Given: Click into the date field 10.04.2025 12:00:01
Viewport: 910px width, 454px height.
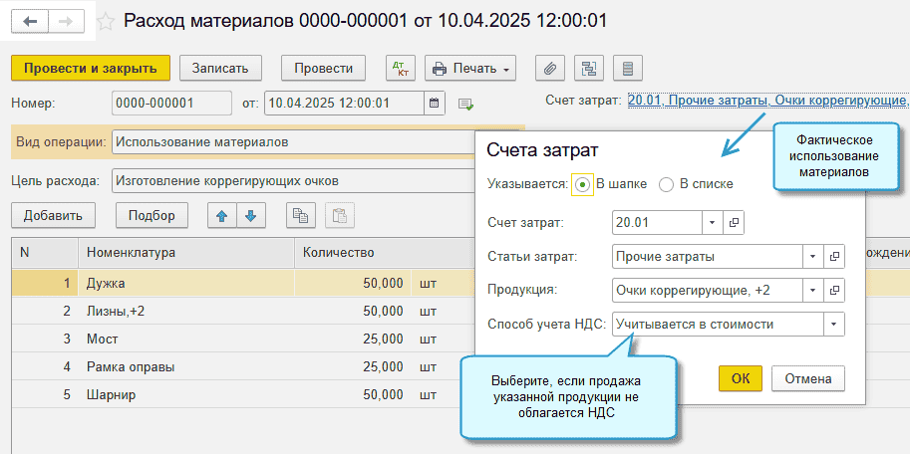Looking at the screenshot, I should (345, 104).
